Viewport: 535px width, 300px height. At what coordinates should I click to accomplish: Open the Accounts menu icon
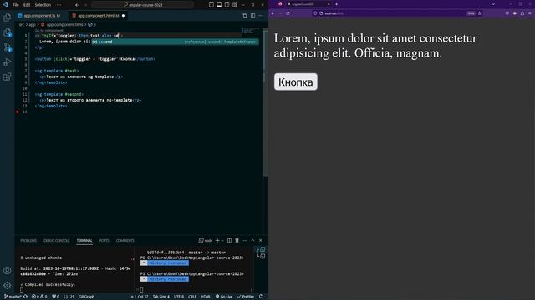[8, 271]
